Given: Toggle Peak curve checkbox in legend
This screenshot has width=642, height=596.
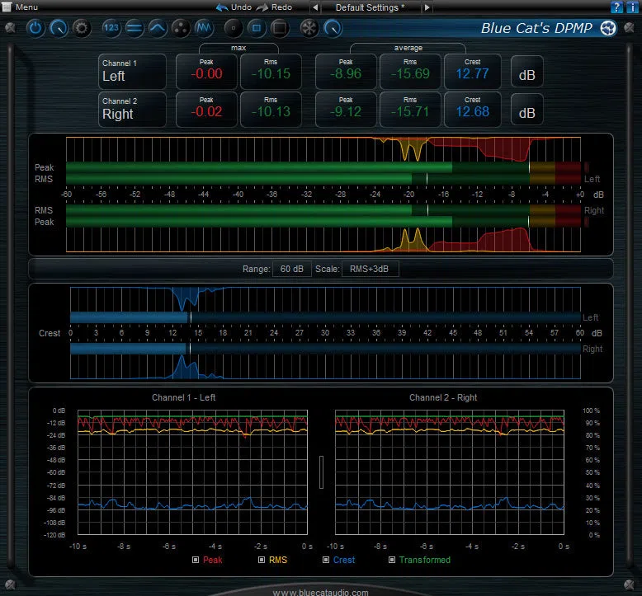Looking at the screenshot, I should tap(196, 560).
